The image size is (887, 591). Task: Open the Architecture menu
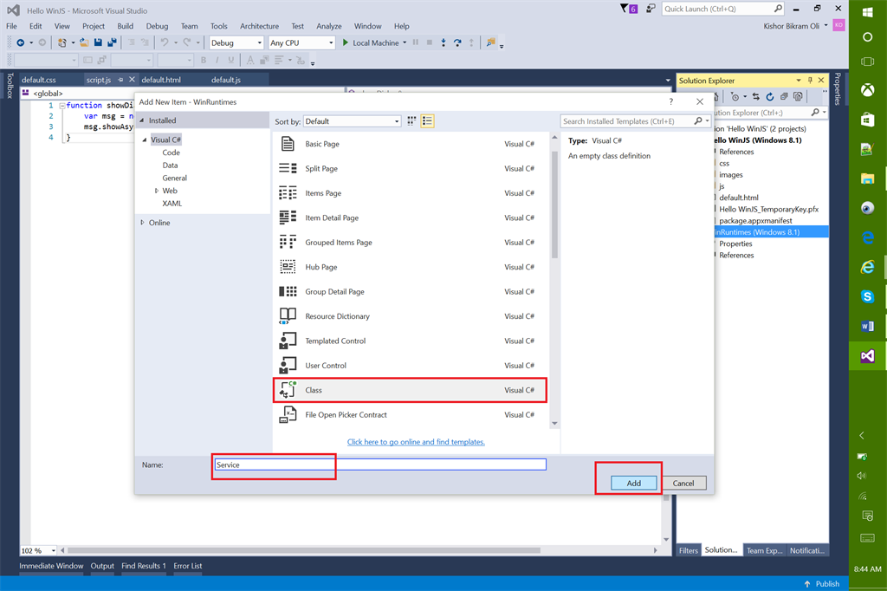pos(259,26)
